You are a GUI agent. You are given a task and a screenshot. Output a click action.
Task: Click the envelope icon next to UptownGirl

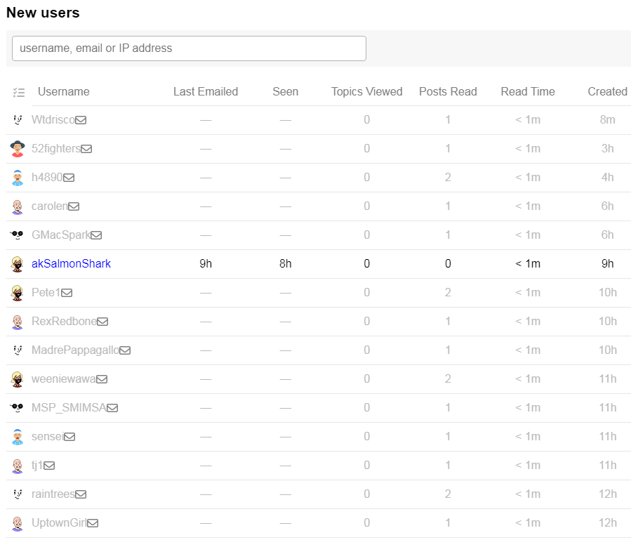(93, 523)
